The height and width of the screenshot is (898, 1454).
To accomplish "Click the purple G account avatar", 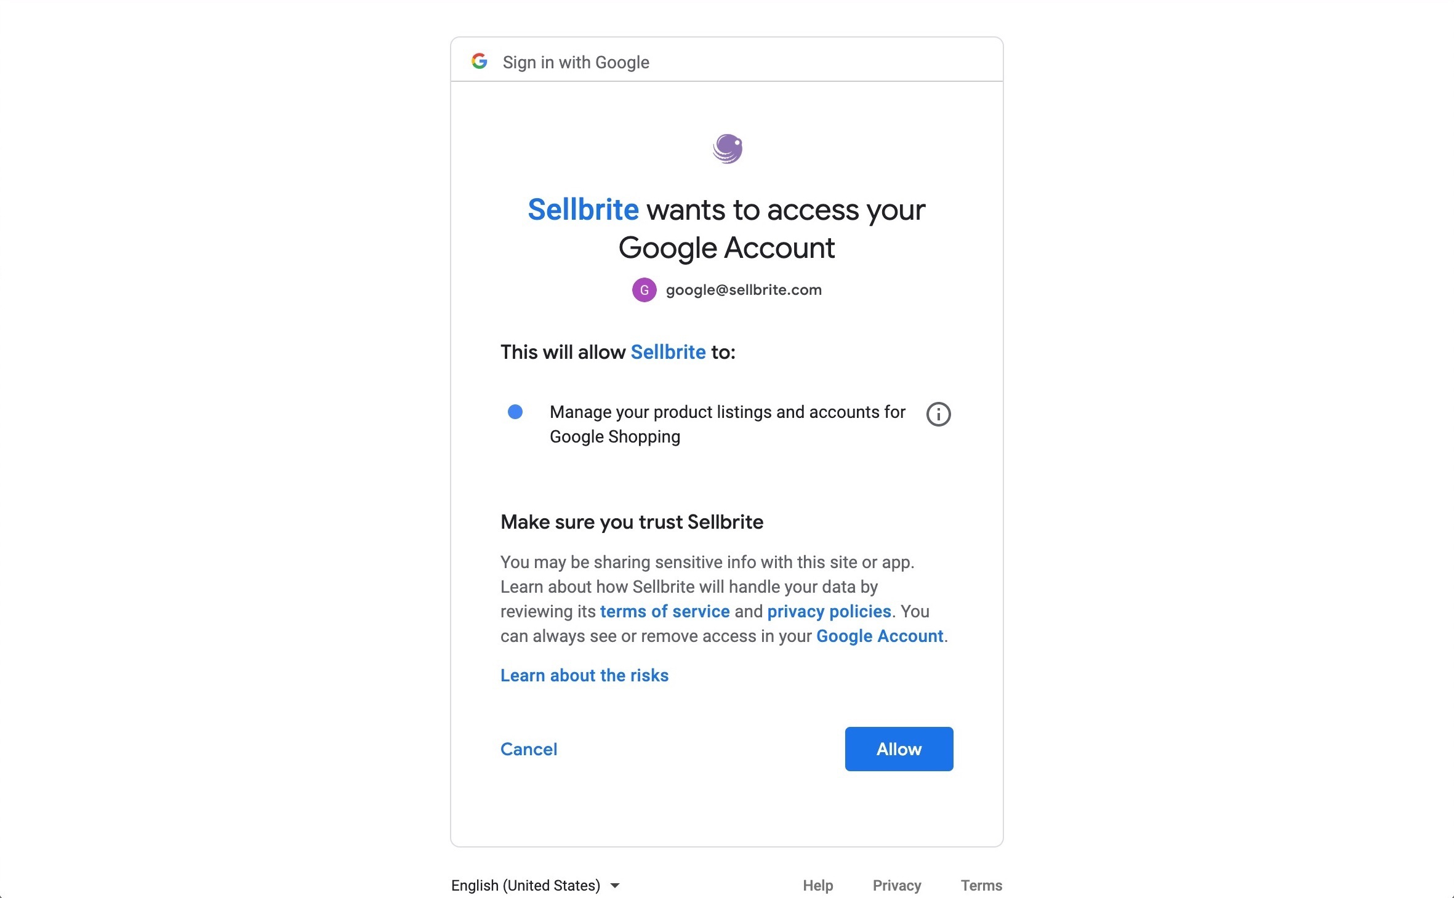I will (644, 290).
